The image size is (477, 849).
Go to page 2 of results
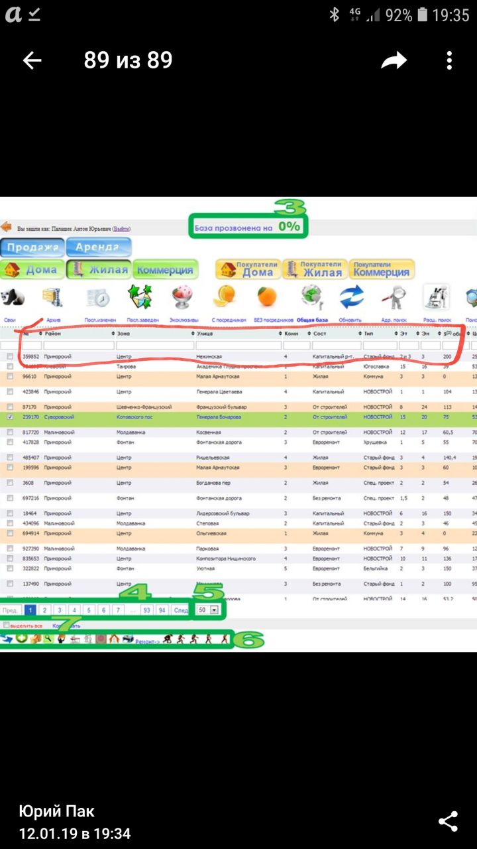pyautogui.click(x=44, y=610)
